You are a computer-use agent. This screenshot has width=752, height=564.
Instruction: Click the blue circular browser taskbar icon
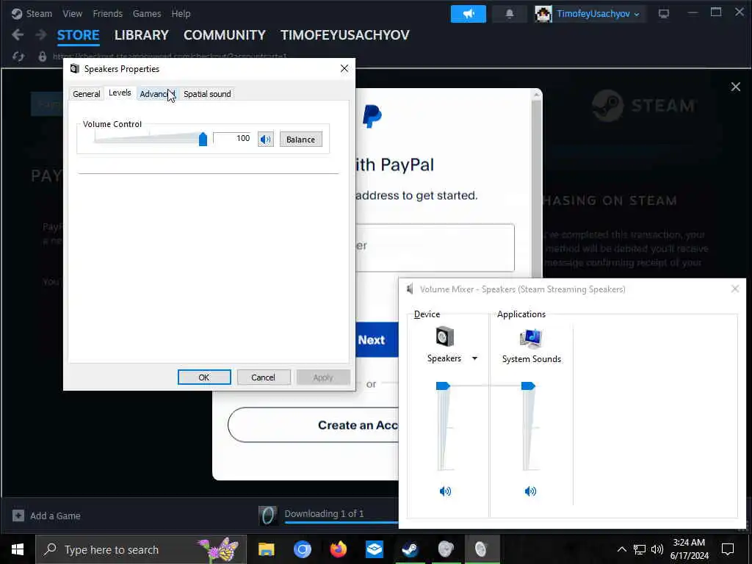point(302,549)
